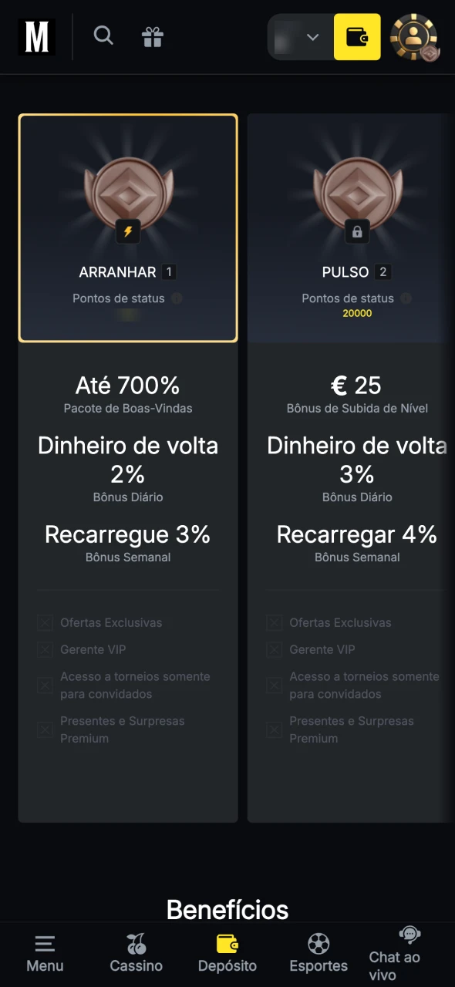
Task: Open the search icon
Action: coord(103,35)
